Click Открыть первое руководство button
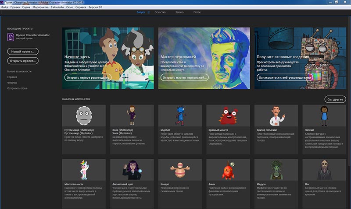Viewport: 351px width, 209px height. coord(88,77)
